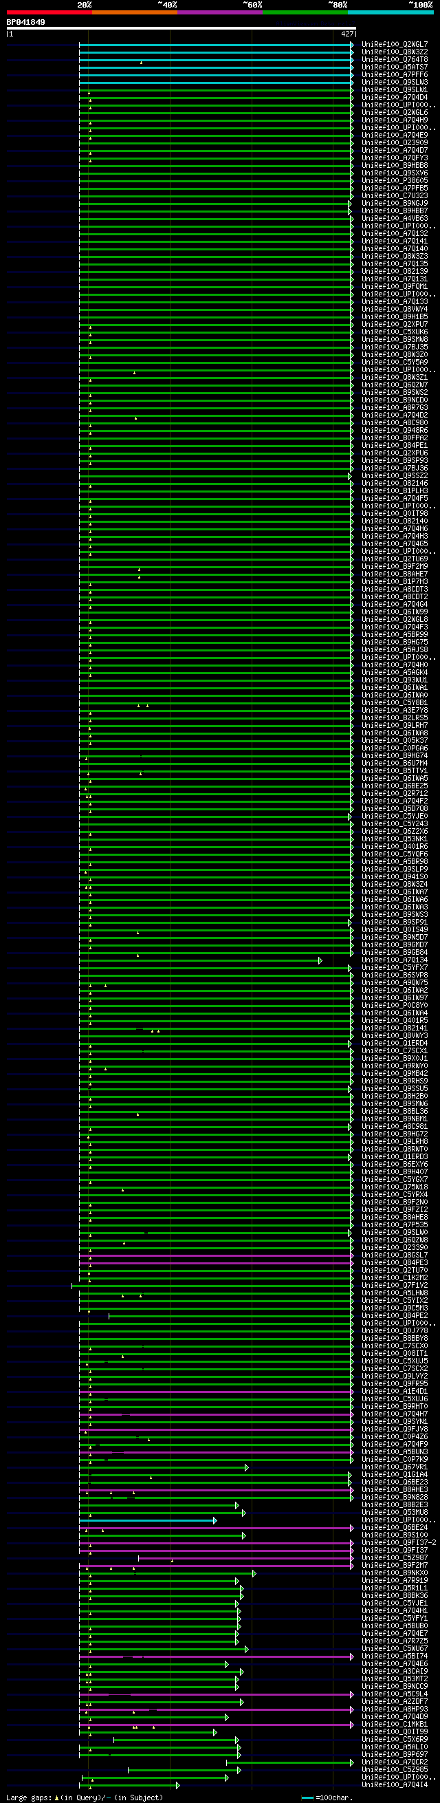Viewport: 440px width, 1803px height.
Task: Select the UniRef100_C5XUK6 label
Action: (x=395, y=332)
